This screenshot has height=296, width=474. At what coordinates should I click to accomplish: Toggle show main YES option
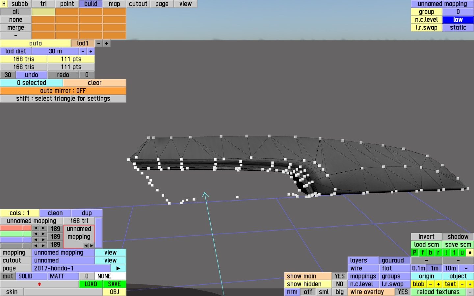click(x=340, y=276)
